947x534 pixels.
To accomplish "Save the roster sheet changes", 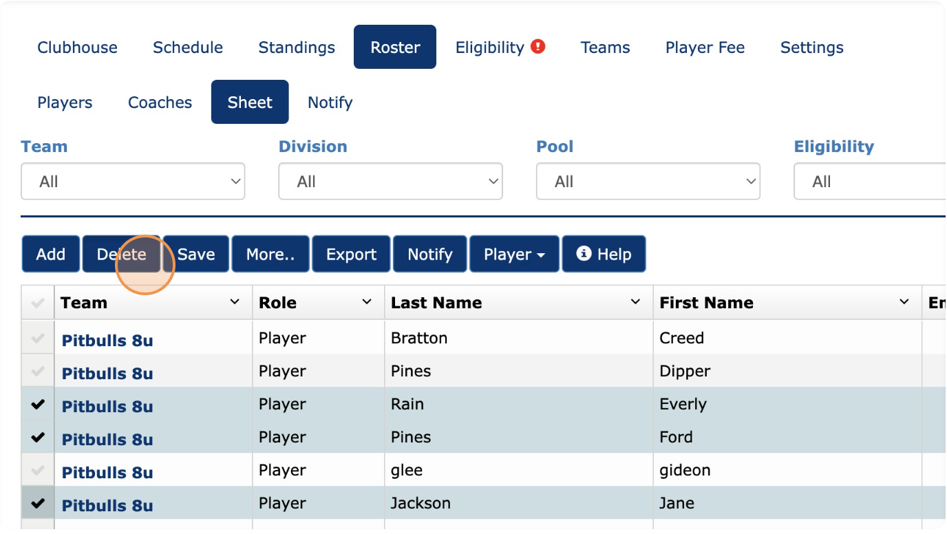I will 196,254.
